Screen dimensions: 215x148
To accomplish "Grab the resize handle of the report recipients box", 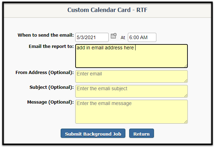I will 186,66.
